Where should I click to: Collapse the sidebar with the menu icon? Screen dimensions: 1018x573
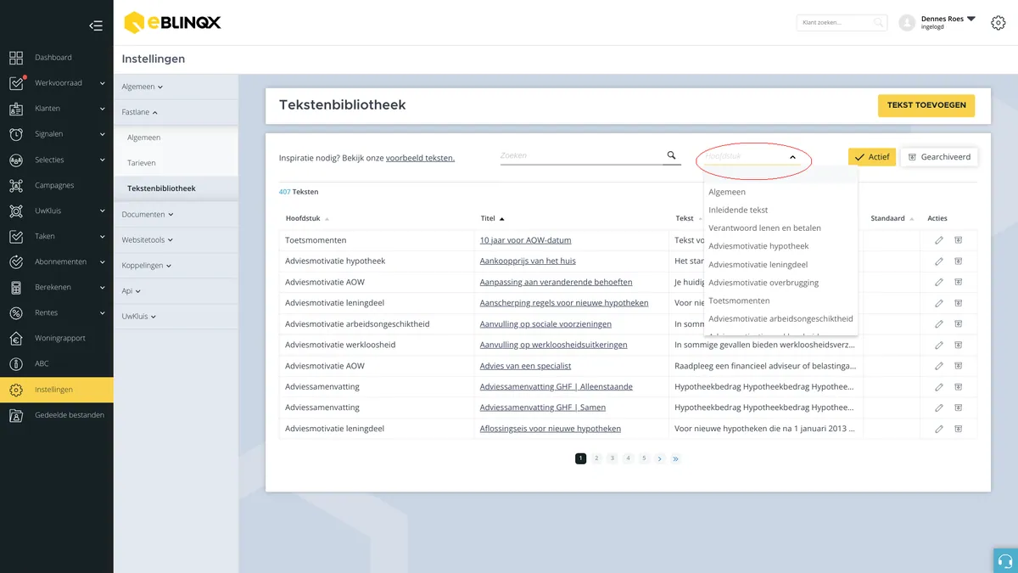(96, 25)
